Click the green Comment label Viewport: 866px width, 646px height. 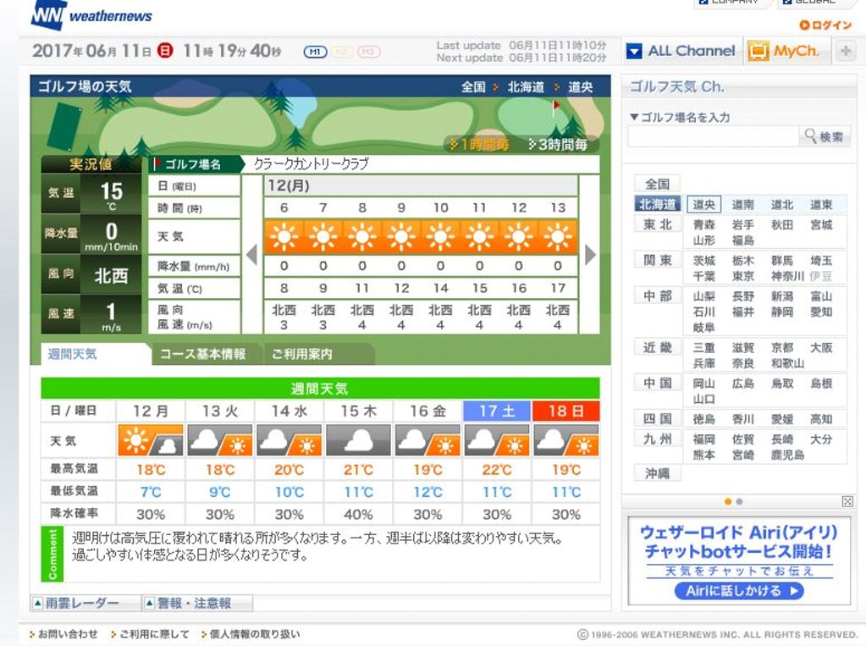click(52, 555)
